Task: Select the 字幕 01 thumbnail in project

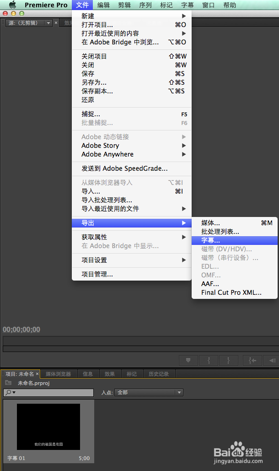Action: (x=48, y=427)
